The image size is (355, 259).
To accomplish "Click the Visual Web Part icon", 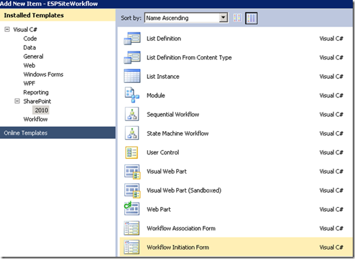I will (132, 172).
